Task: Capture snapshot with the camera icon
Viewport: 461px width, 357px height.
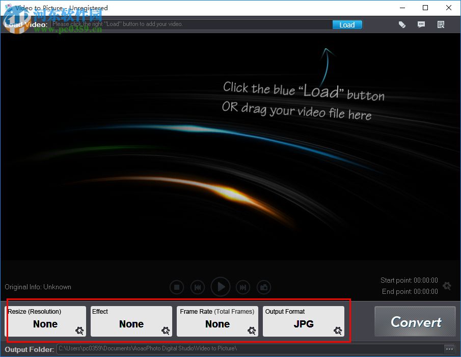Action: click(264, 287)
